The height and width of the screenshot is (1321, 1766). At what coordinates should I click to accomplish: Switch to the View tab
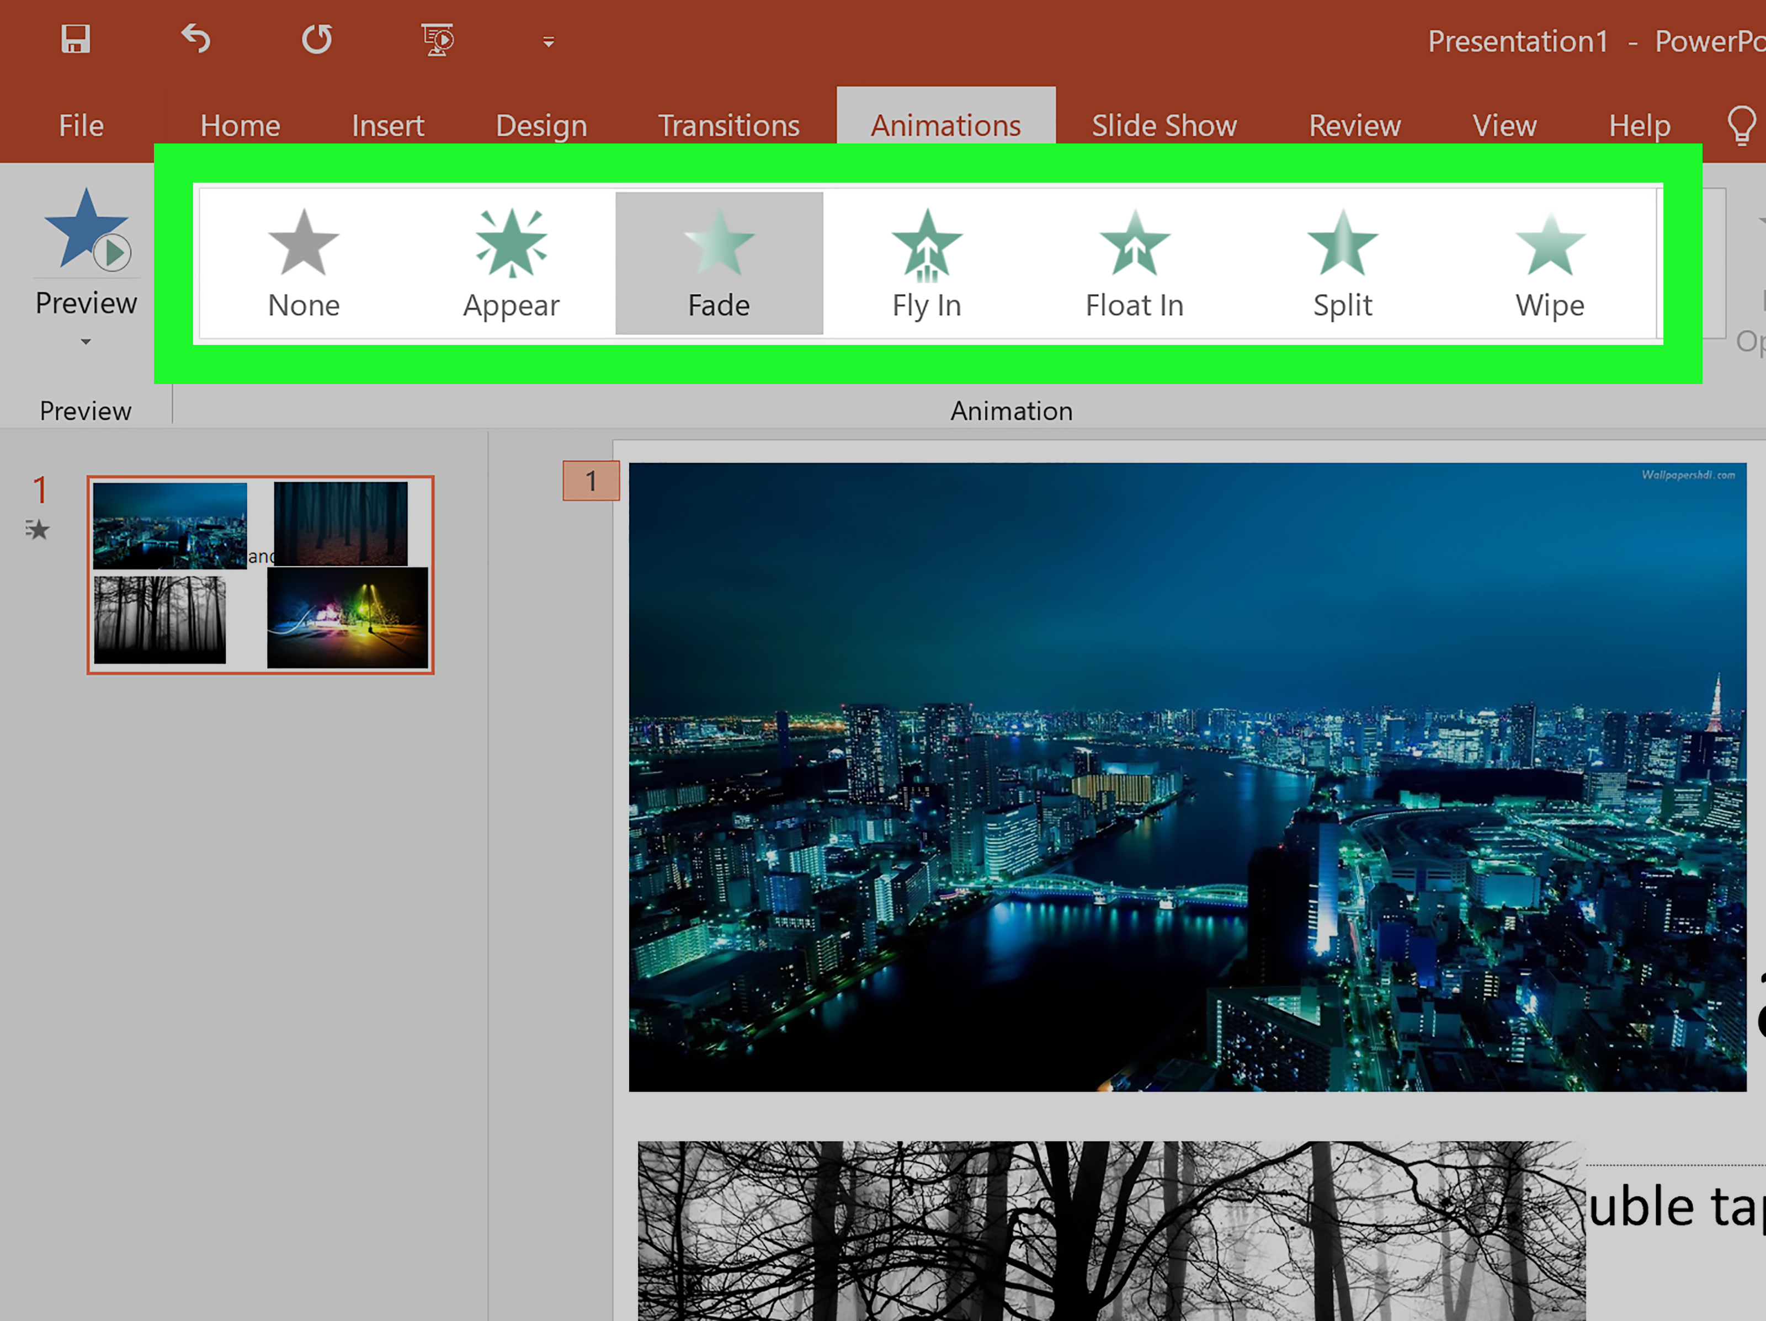(1504, 125)
